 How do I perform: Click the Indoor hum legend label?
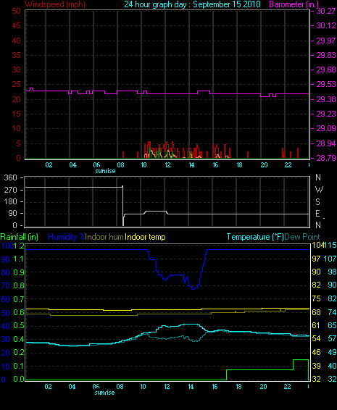pyautogui.click(x=104, y=237)
